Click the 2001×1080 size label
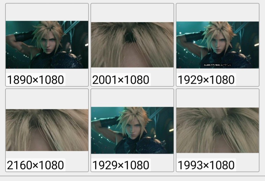This screenshot has height=181, width=265. point(121,80)
